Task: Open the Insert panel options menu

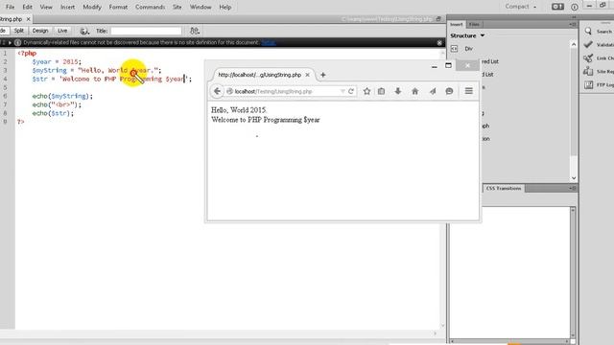Action: (x=573, y=24)
